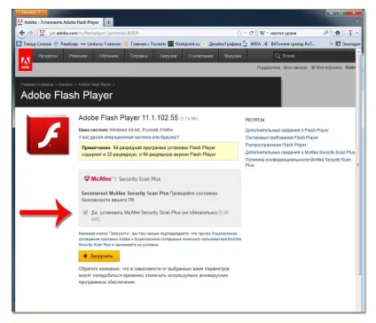Image resolution: width=376 pixels, height=323 pixels.
Task: Click the red T toolbar add-on icon
Action: [x=350, y=33]
